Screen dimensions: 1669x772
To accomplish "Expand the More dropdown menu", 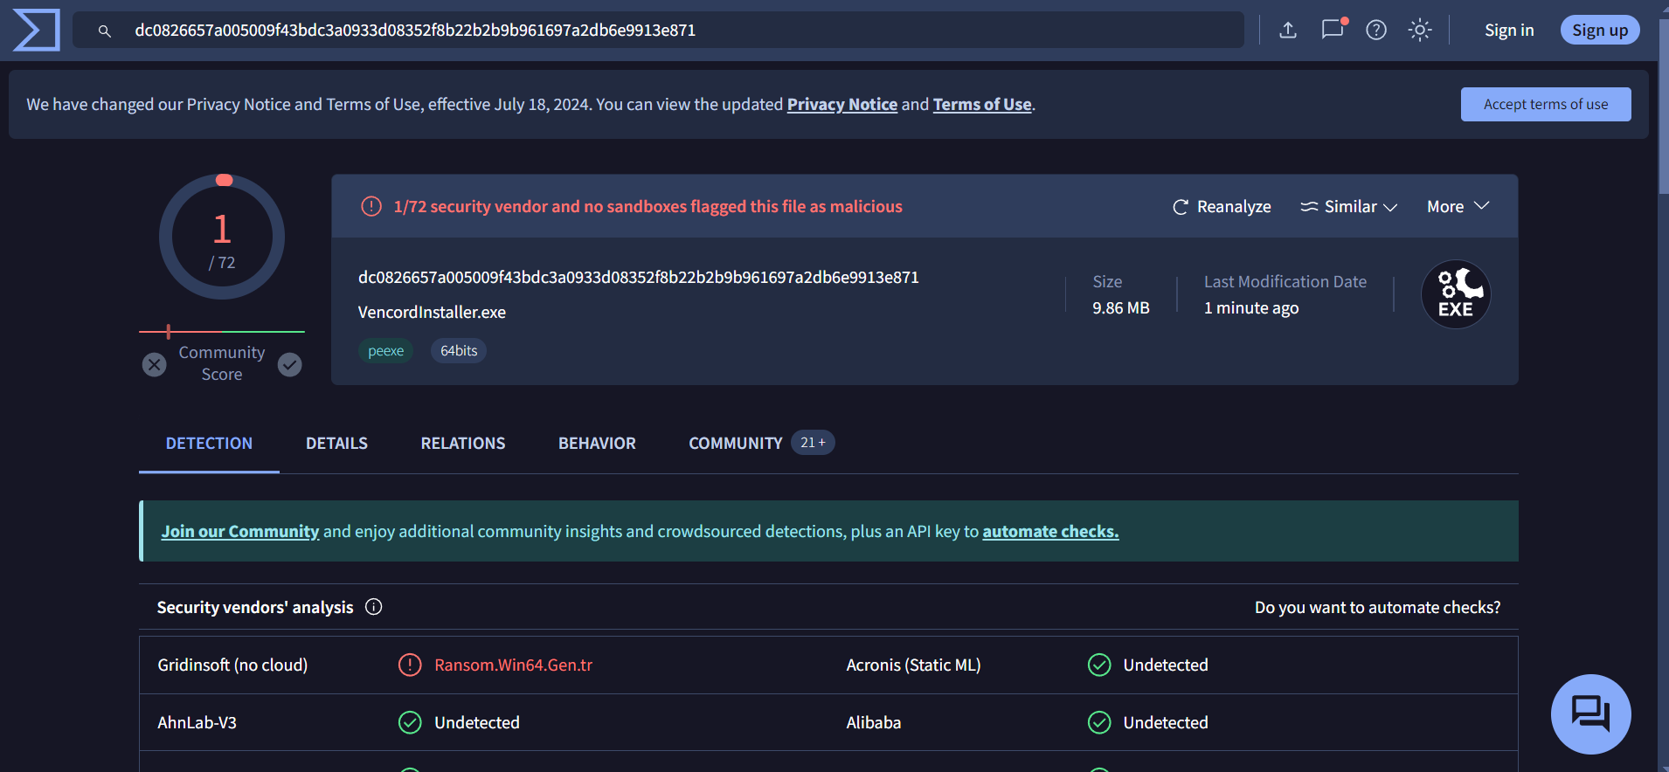I will click(1458, 207).
